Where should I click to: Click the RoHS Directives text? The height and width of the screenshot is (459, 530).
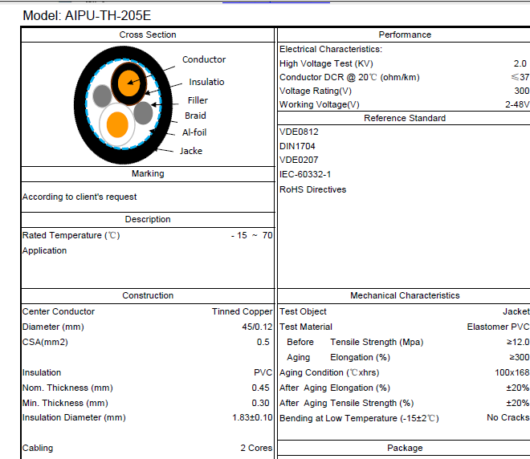point(312,189)
